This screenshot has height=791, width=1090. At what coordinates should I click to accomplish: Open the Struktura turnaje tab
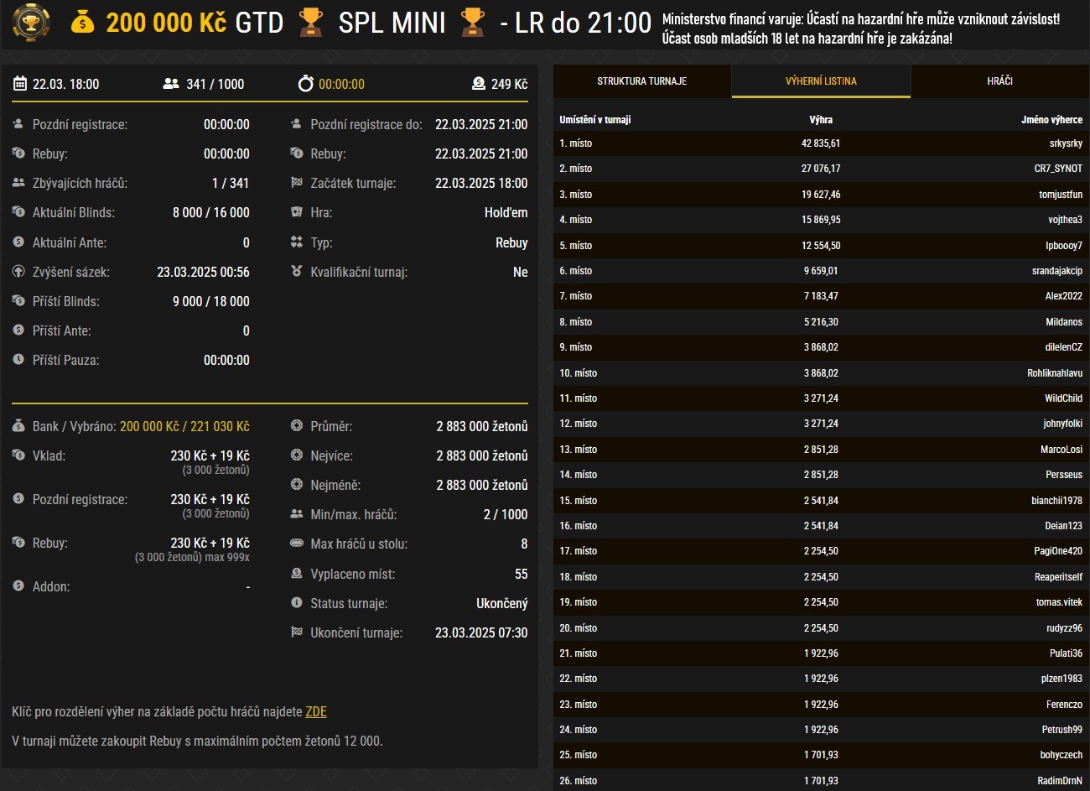coord(641,81)
